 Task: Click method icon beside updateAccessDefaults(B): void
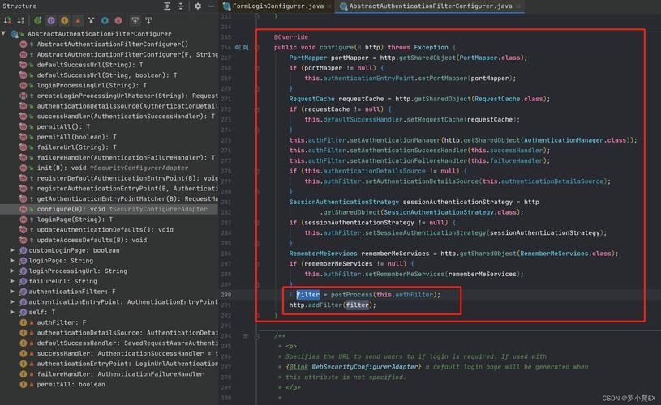click(x=24, y=240)
